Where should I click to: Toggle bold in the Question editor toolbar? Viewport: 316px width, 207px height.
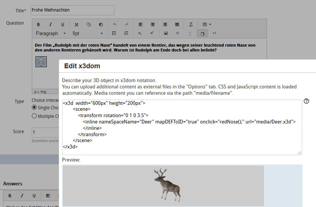point(38,25)
